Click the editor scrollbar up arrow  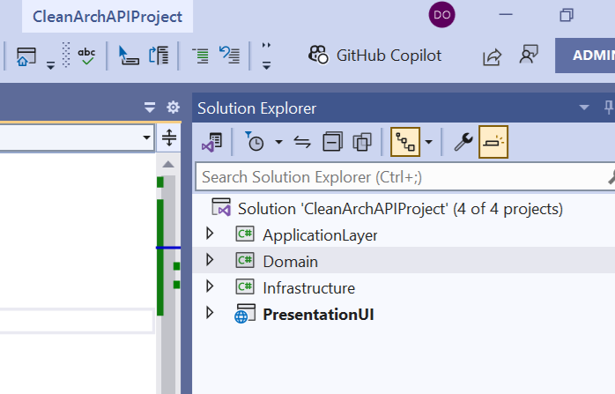tap(168, 164)
